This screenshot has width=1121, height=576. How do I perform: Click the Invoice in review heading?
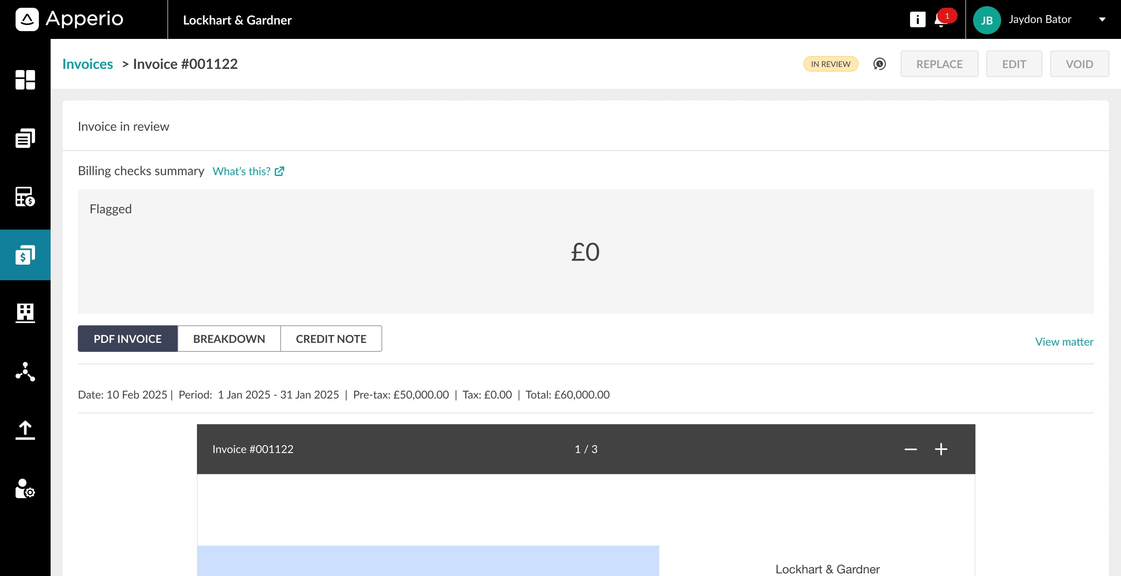[x=124, y=126]
